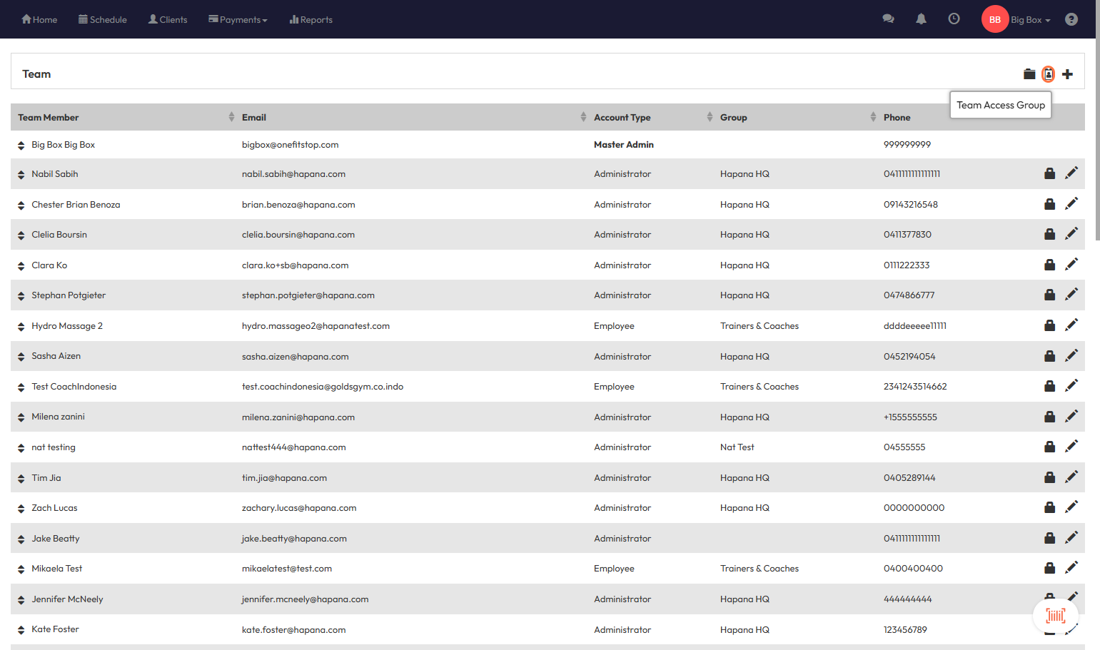1100x650 pixels.
Task: Click the Home link in navbar
Action: point(39,20)
